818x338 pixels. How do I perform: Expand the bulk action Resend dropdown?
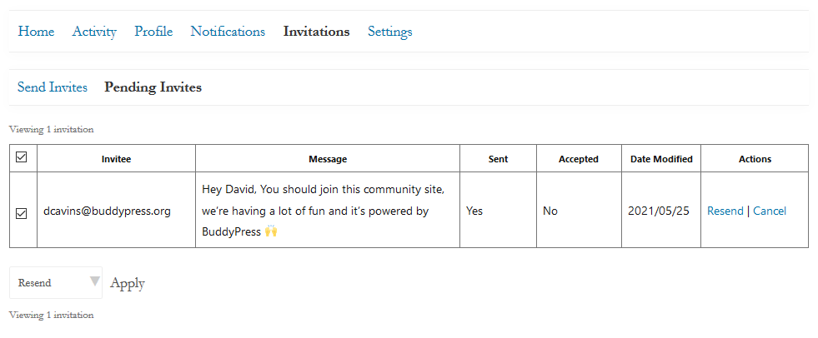[x=56, y=283]
